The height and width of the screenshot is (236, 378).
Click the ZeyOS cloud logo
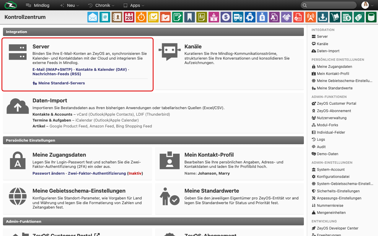pos(11,5)
